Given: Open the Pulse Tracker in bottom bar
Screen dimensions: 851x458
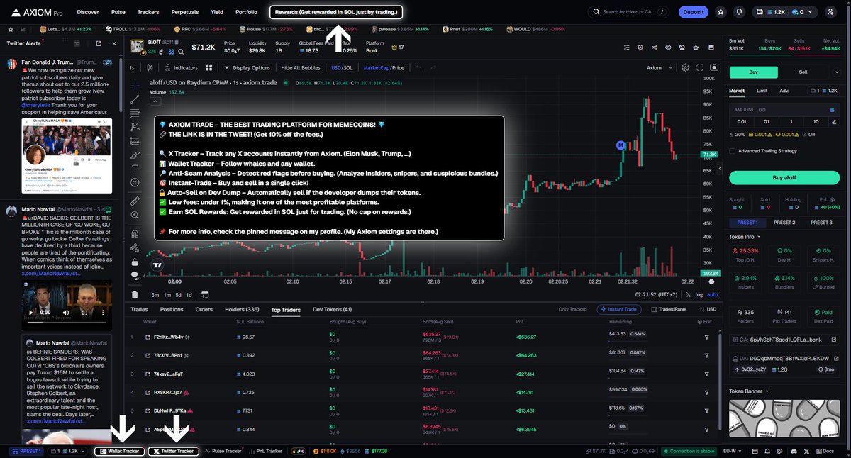Looking at the screenshot, I should (x=223, y=451).
